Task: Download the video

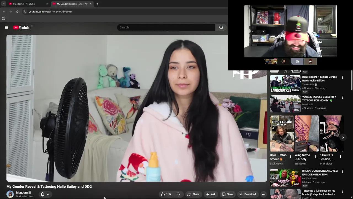Action: point(248,194)
